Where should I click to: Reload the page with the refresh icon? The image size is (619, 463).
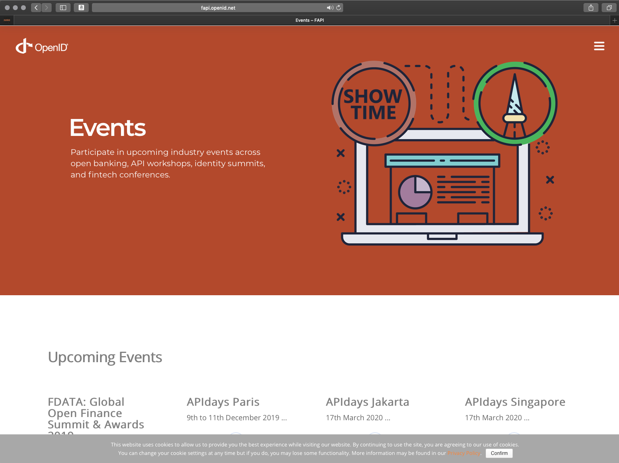[x=339, y=8]
